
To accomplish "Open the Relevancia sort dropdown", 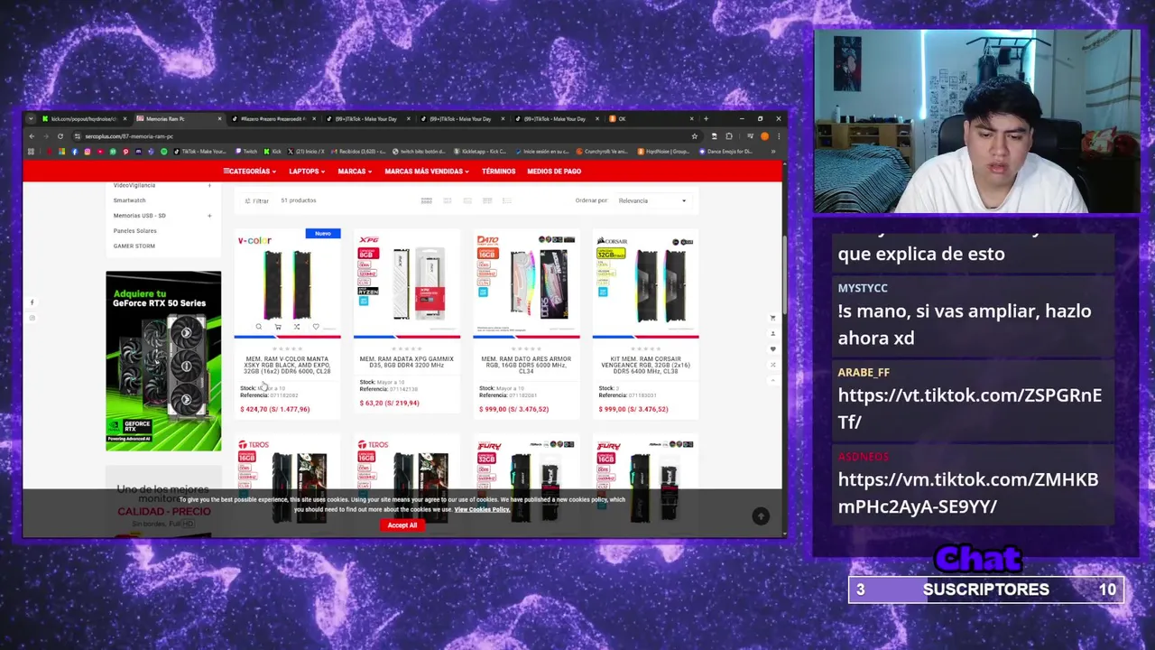I will (x=652, y=200).
